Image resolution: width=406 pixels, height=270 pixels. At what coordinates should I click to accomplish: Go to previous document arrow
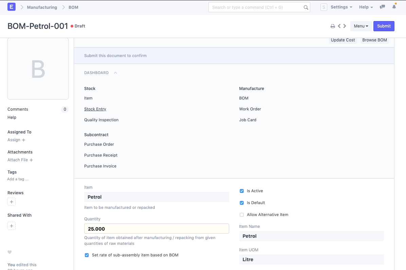click(x=339, y=26)
